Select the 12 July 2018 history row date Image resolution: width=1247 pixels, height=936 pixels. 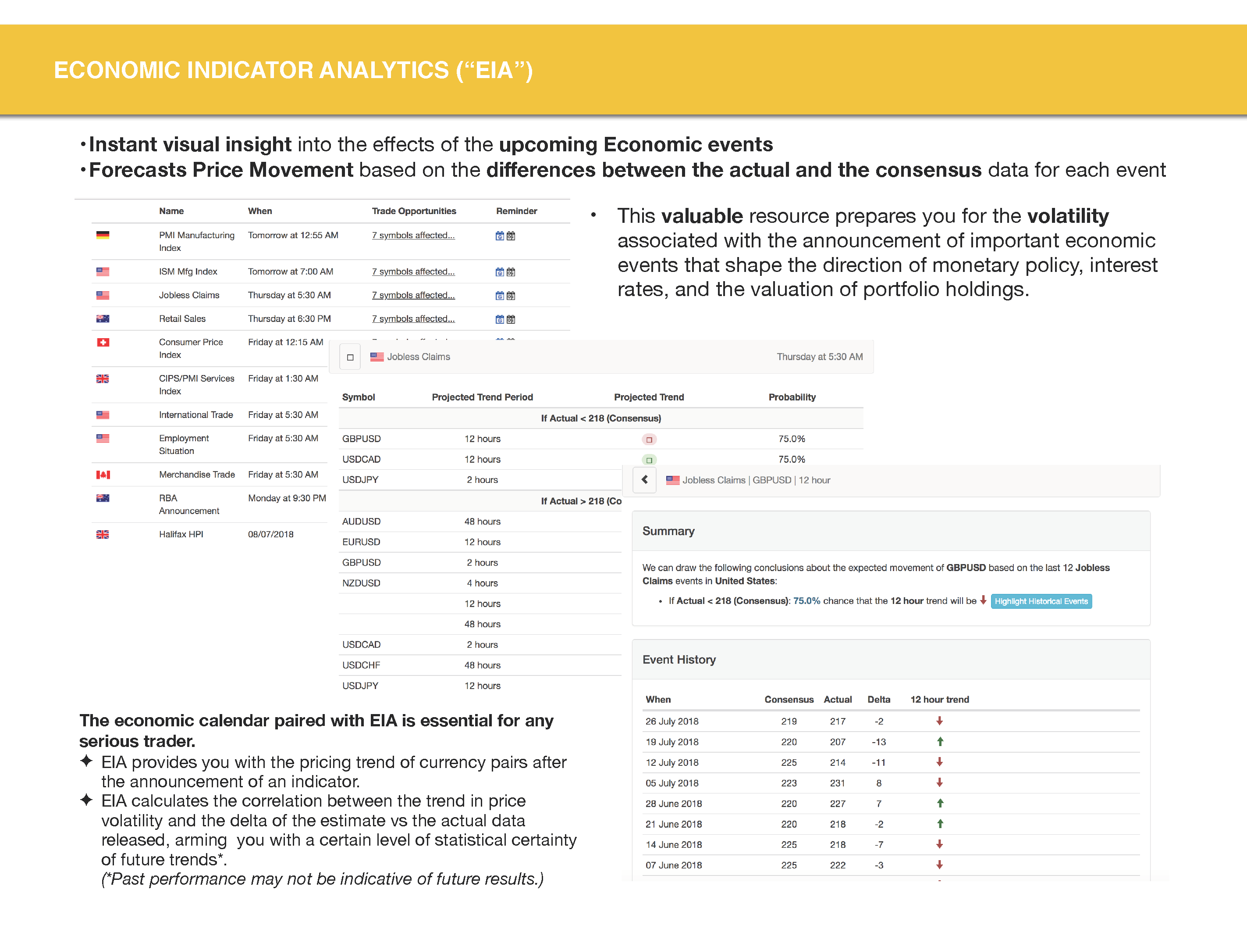[672, 762]
